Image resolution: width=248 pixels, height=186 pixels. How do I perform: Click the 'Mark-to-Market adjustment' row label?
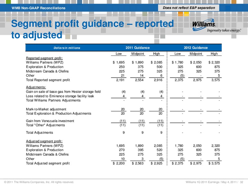point(46,109)
